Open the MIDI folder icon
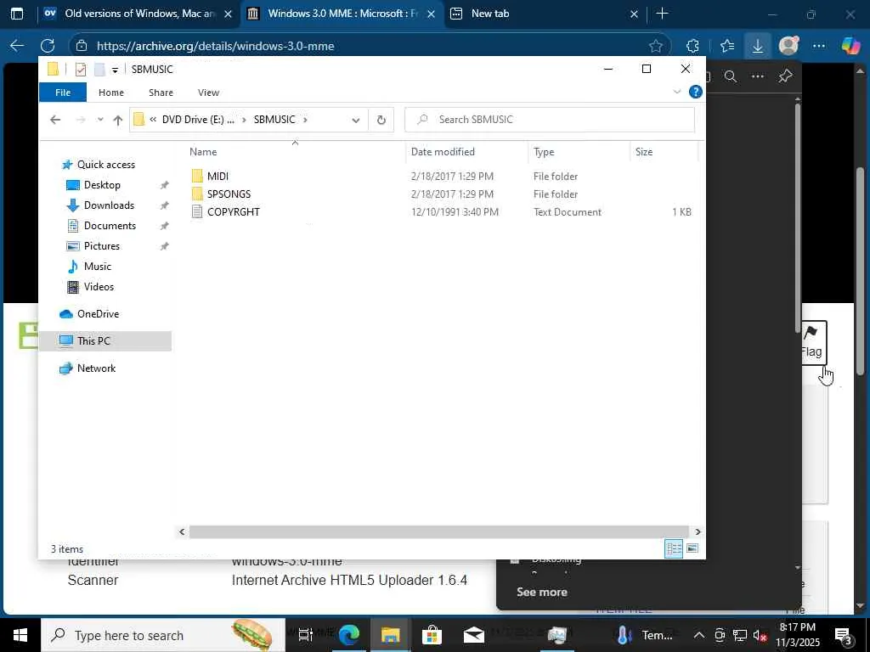The height and width of the screenshot is (652, 870). click(x=197, y=177)
